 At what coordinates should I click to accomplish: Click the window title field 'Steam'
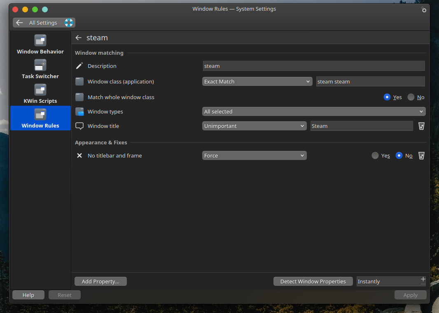(362, 126)
